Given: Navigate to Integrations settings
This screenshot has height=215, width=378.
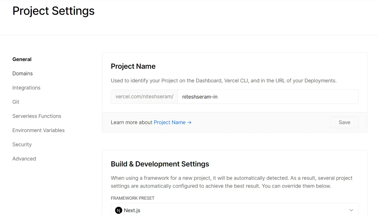Looking at the screenshot, I should (26, 87).
